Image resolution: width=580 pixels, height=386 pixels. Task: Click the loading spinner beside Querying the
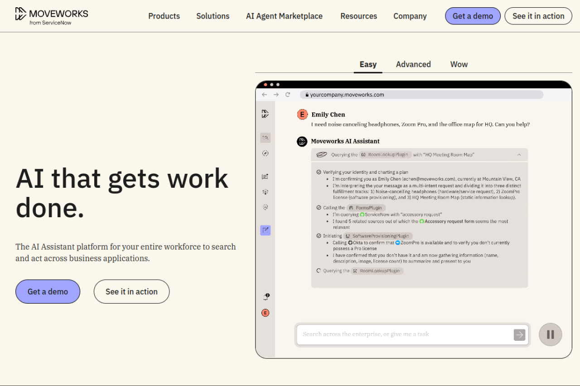coord(319,271)
